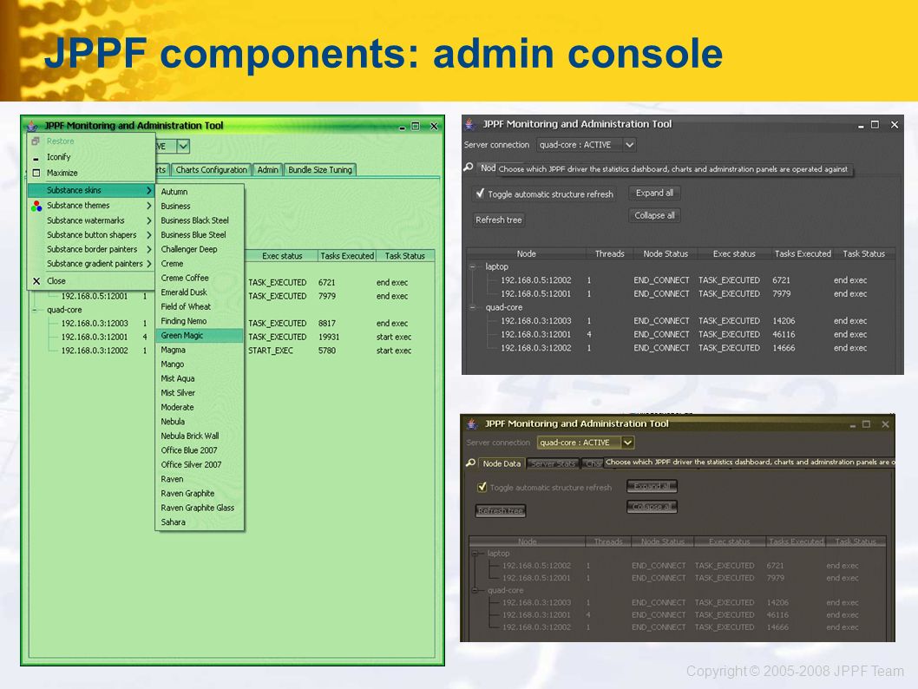The width and height of the screenshot is (918, 689).
Task: Switch to Charts Configuration tab
Action: 212,170
